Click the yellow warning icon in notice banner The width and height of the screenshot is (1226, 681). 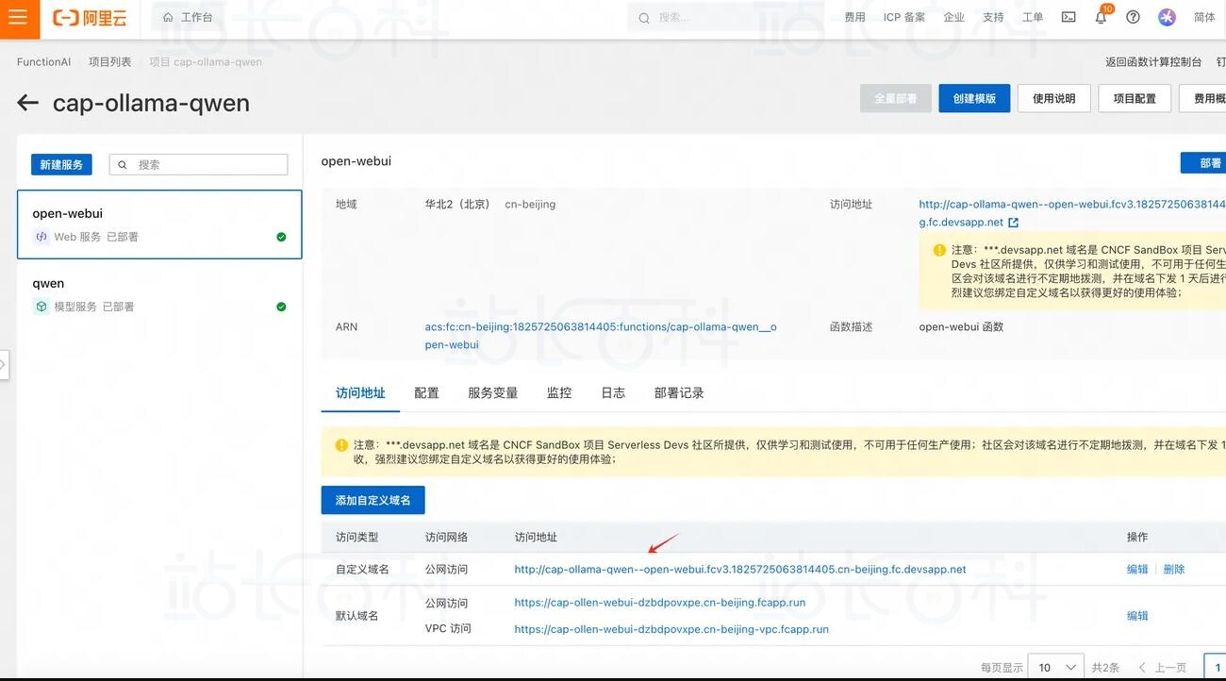[341, 445]
